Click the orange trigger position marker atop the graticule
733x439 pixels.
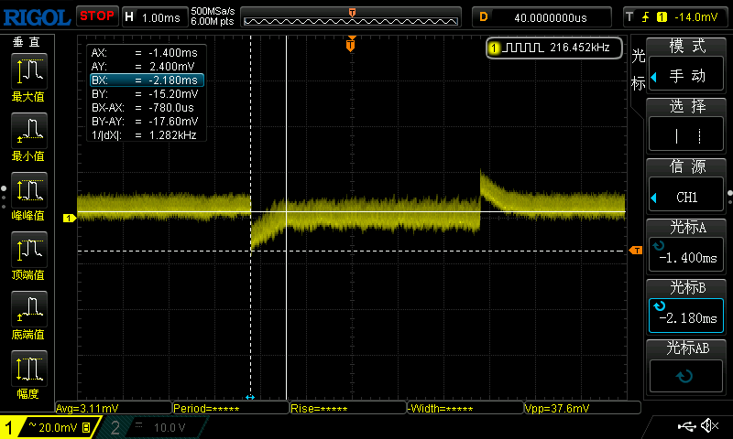tap(351, 44)
